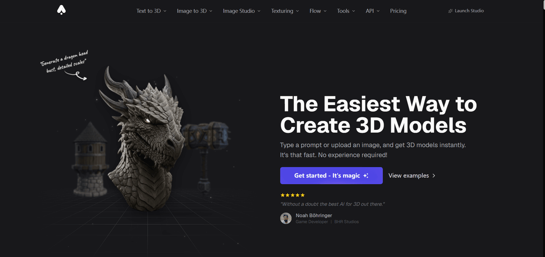This screenshot has height=257, width=545.
Task: Click the headline The Easiest Way to Create 3D Models
Action: 379,114
